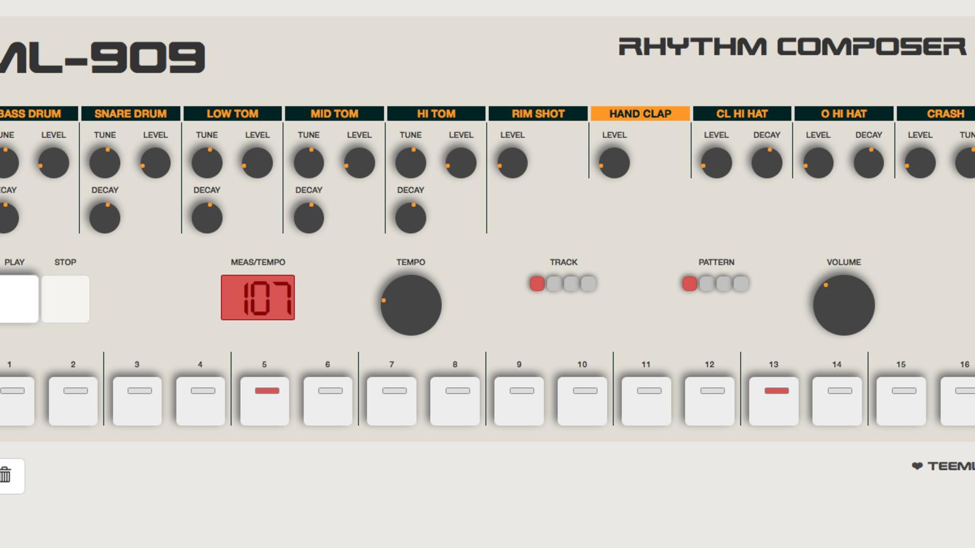
Task: Click the Hi Tom LEVEL knob
Action: (x=461, y=163)
